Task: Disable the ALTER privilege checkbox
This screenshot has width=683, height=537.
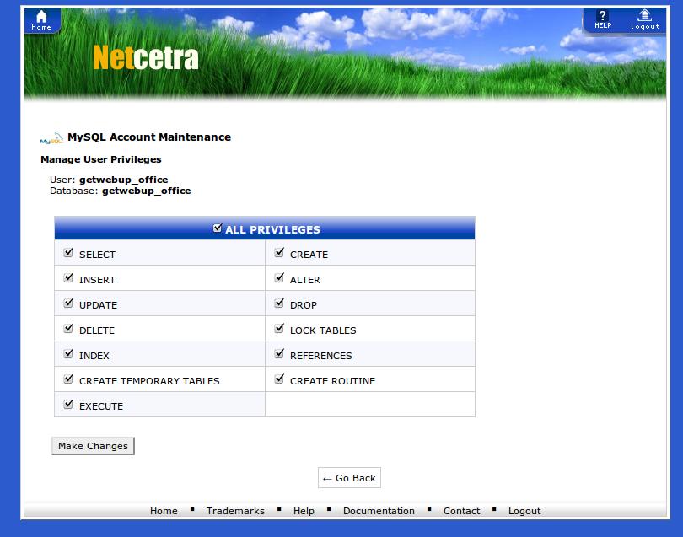Action: pos(279,278)
